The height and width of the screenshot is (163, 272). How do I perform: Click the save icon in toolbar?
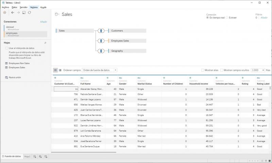24,13
